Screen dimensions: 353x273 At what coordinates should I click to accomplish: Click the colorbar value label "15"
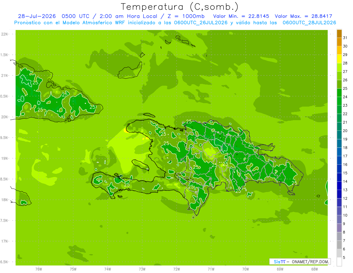pos(345,173)
